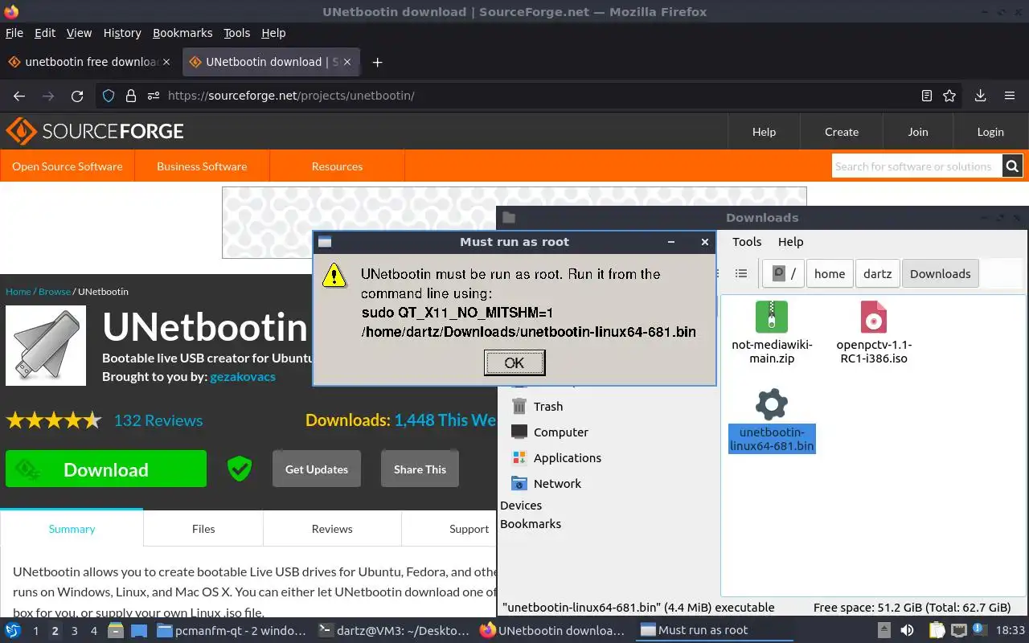Open the Firefox downloads panel
The width and height of the screenshot is (1029, 643).
[980, 96]
